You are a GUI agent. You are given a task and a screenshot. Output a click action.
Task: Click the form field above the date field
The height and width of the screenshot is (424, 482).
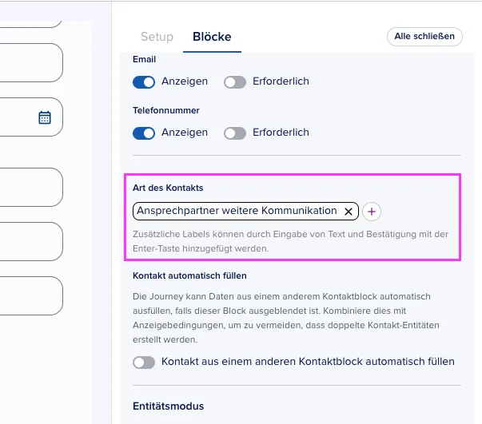pos(30,62)
